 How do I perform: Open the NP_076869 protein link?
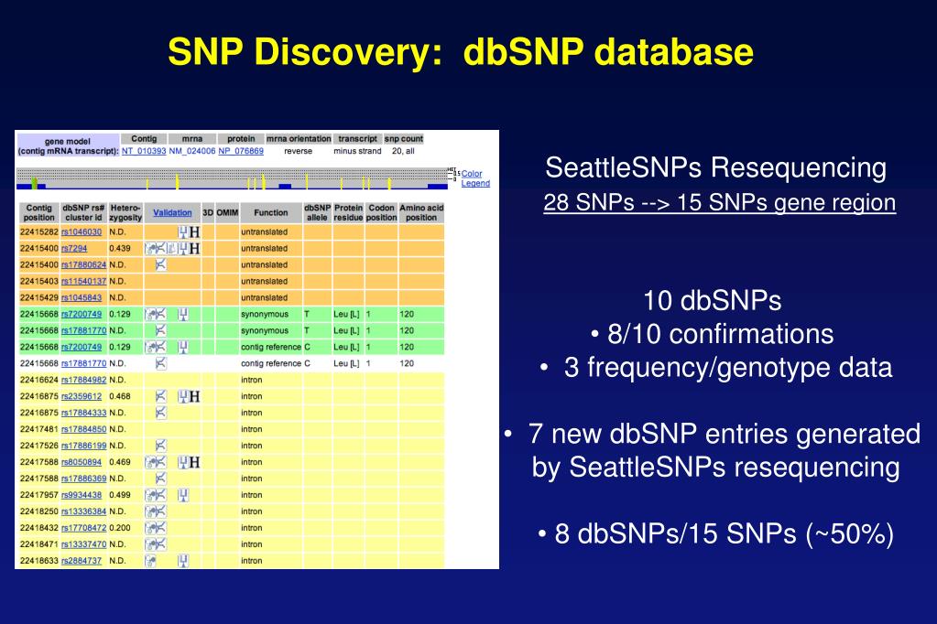(241, 151)
